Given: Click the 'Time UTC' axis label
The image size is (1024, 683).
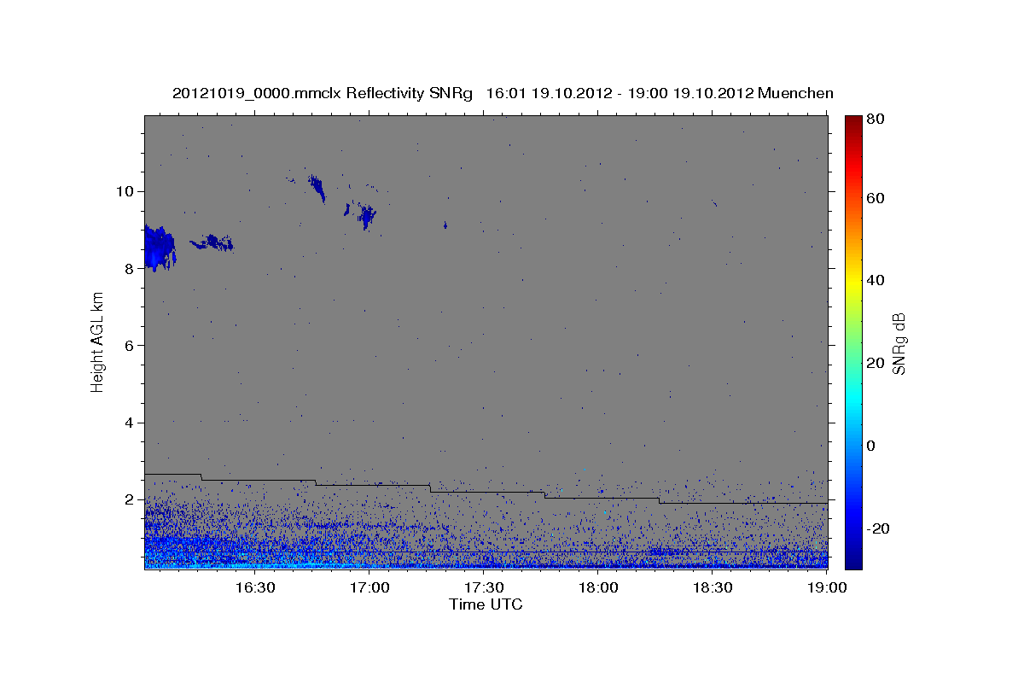Looking at the screenshot, I should [x=486, y=604].
